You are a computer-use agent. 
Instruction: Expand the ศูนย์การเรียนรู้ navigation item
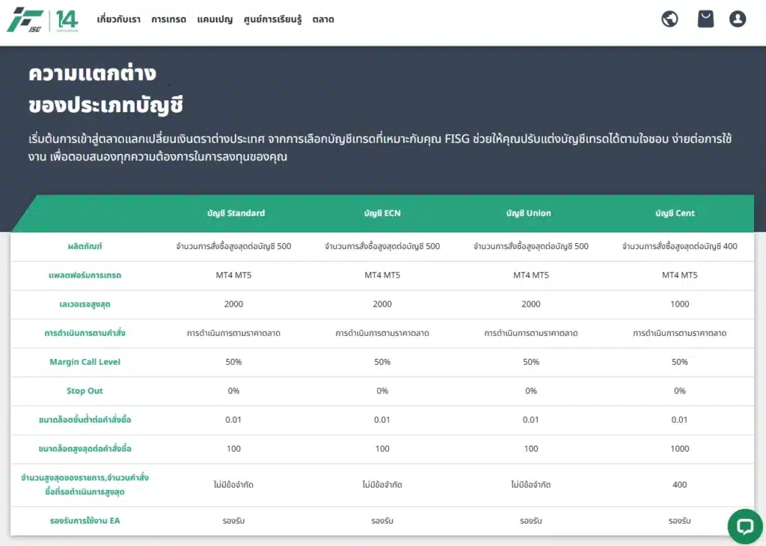coord(272,19)
